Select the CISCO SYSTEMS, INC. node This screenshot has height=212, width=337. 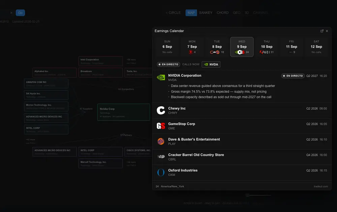[x=139, y=152]
